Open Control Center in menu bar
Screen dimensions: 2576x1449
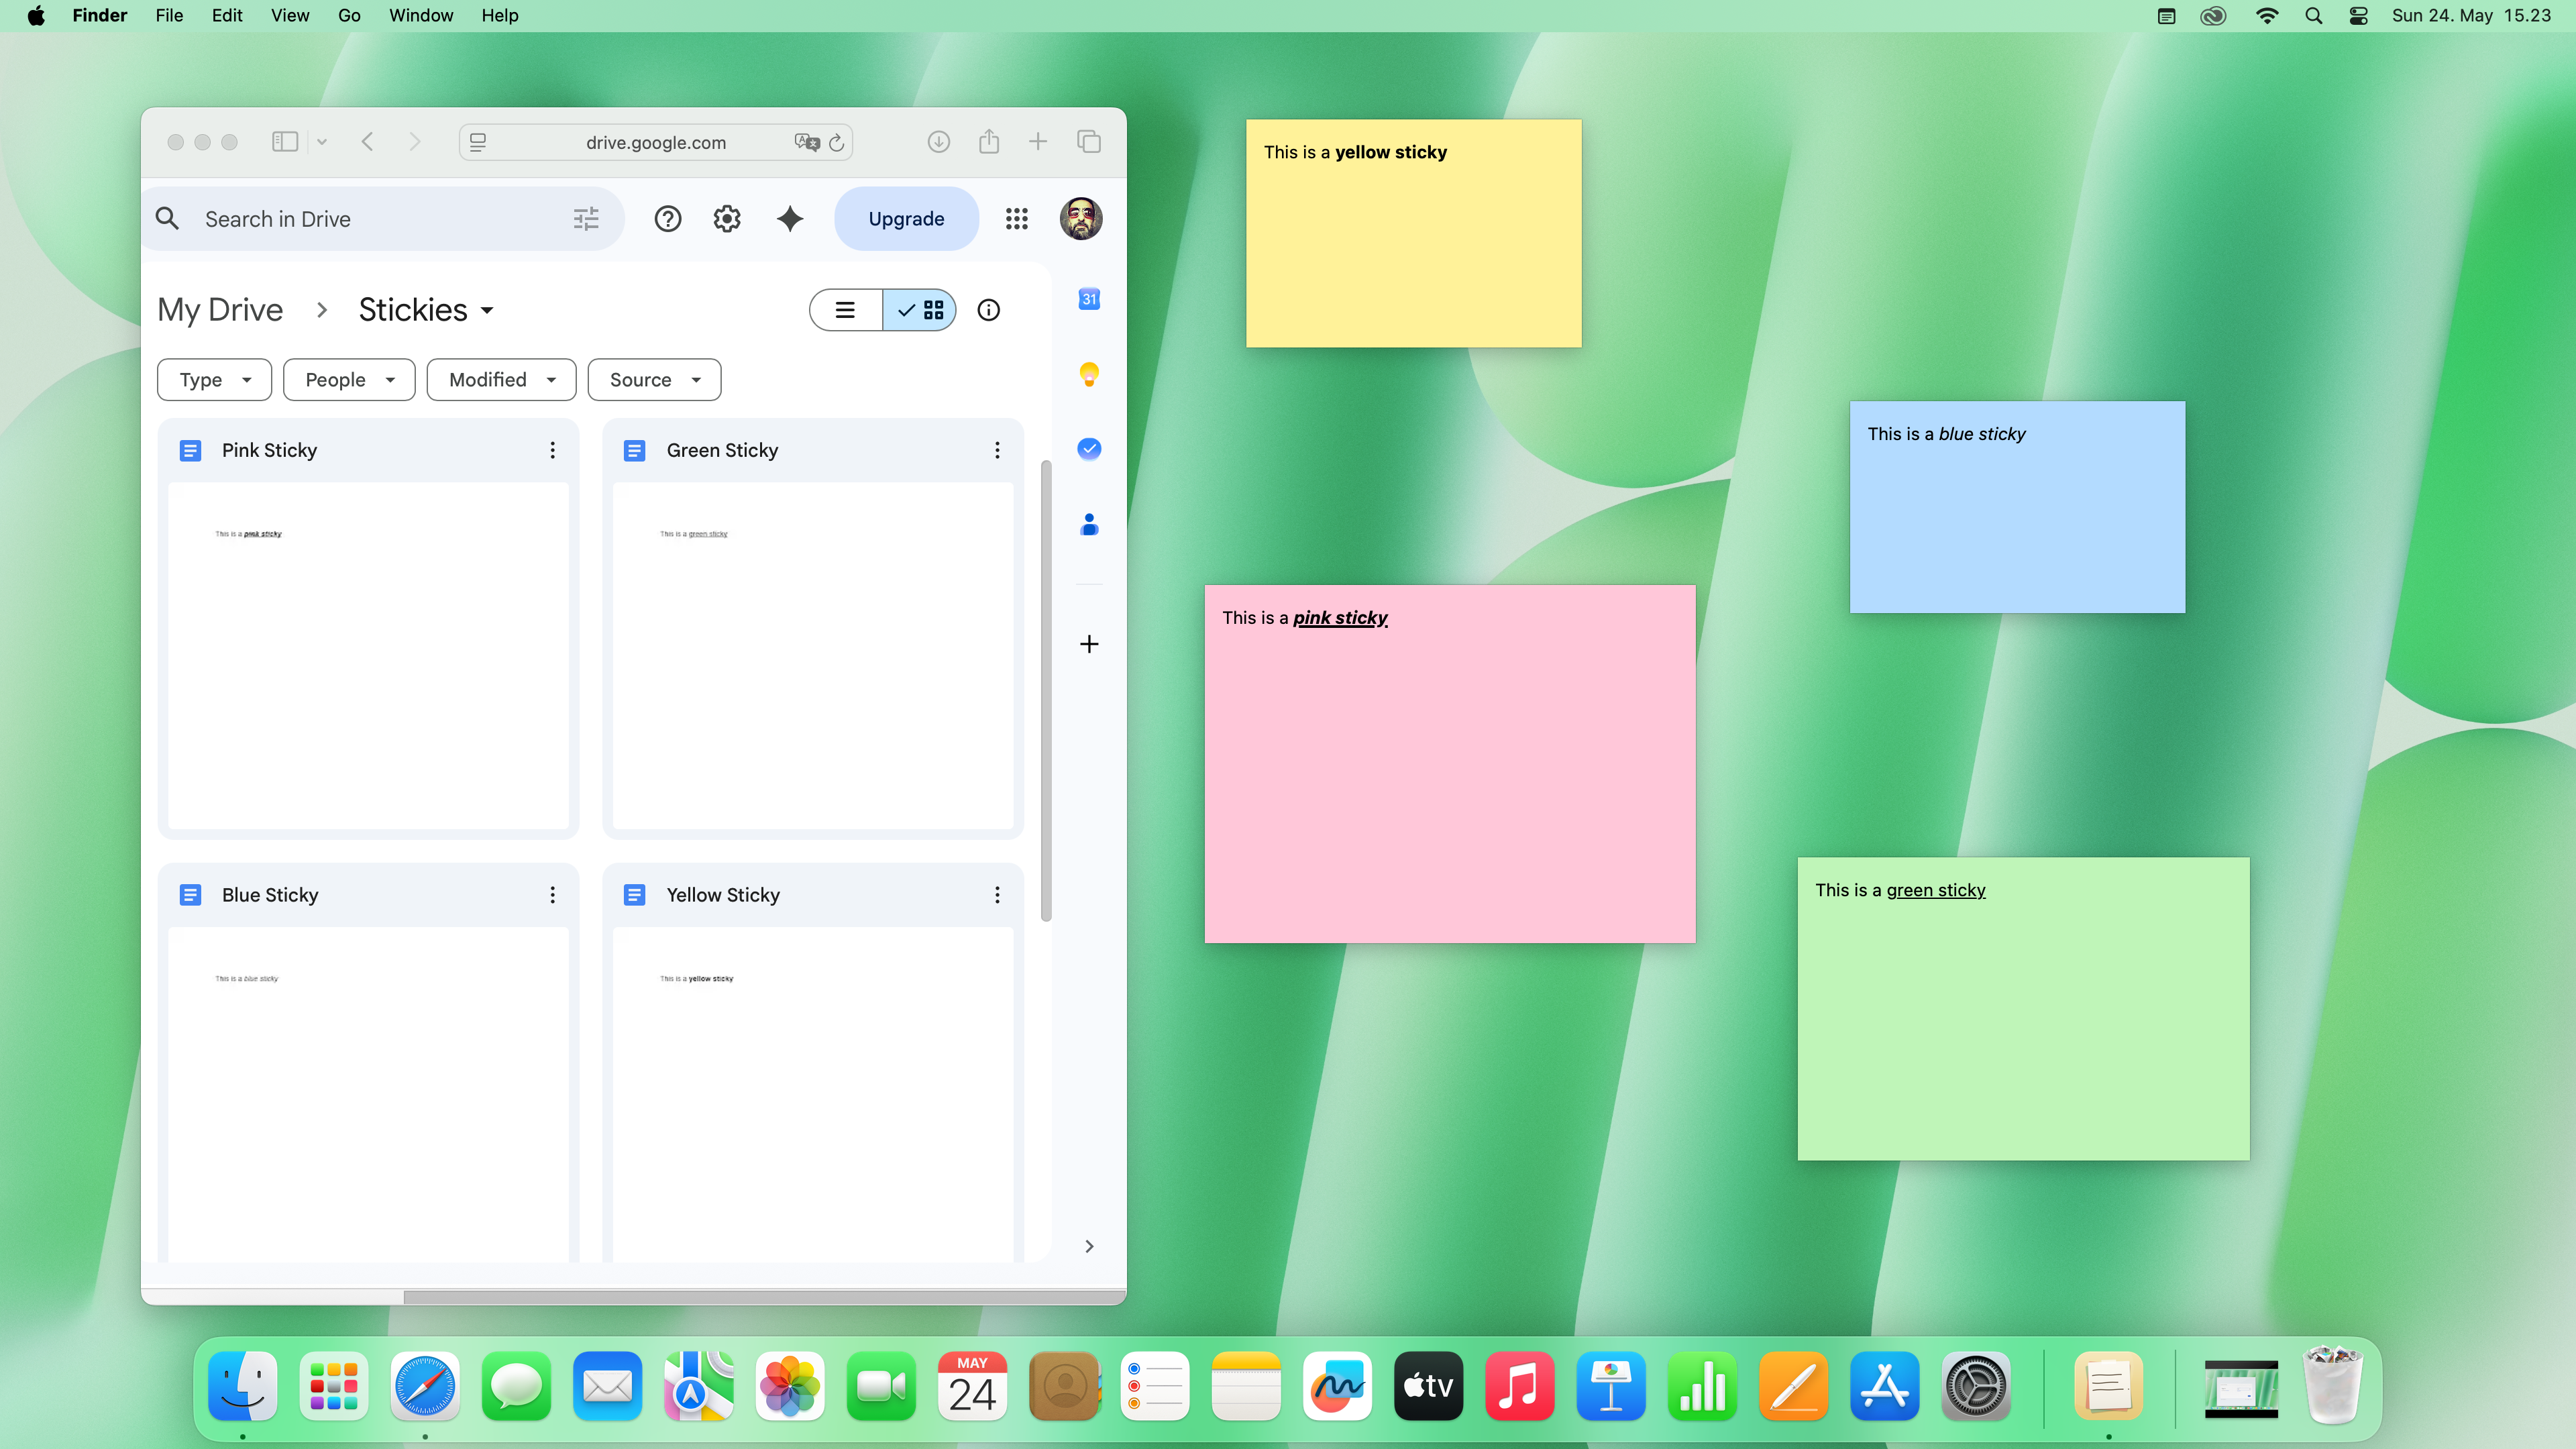2358,15
